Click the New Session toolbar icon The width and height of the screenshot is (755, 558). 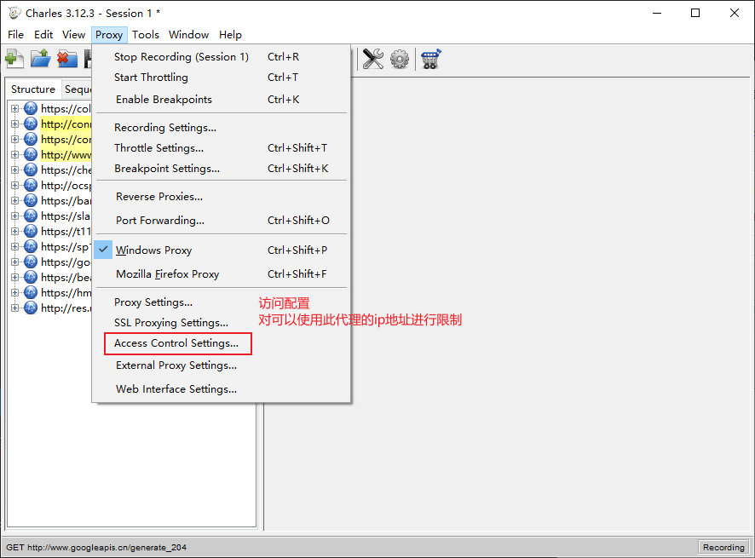(14, 59)
